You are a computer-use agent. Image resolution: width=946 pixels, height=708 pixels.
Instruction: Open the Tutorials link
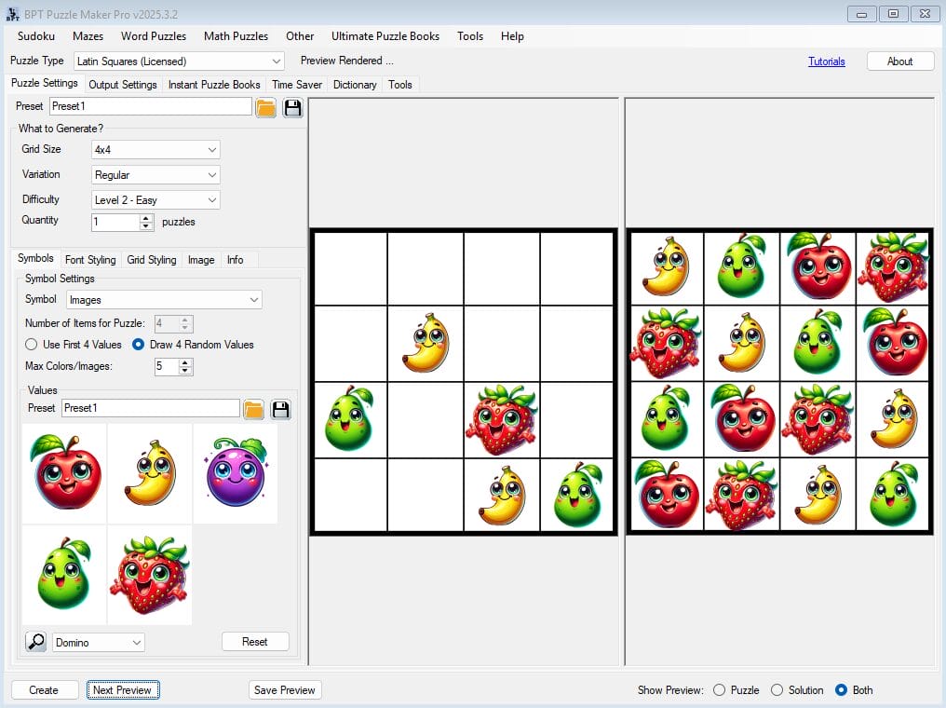click(x=826, y=61)
